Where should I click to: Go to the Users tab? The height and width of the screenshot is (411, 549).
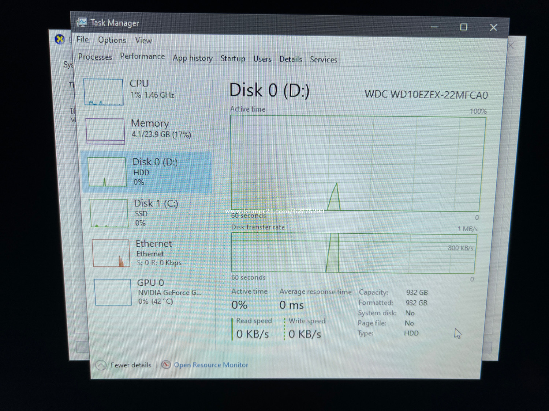coord(262,59)
